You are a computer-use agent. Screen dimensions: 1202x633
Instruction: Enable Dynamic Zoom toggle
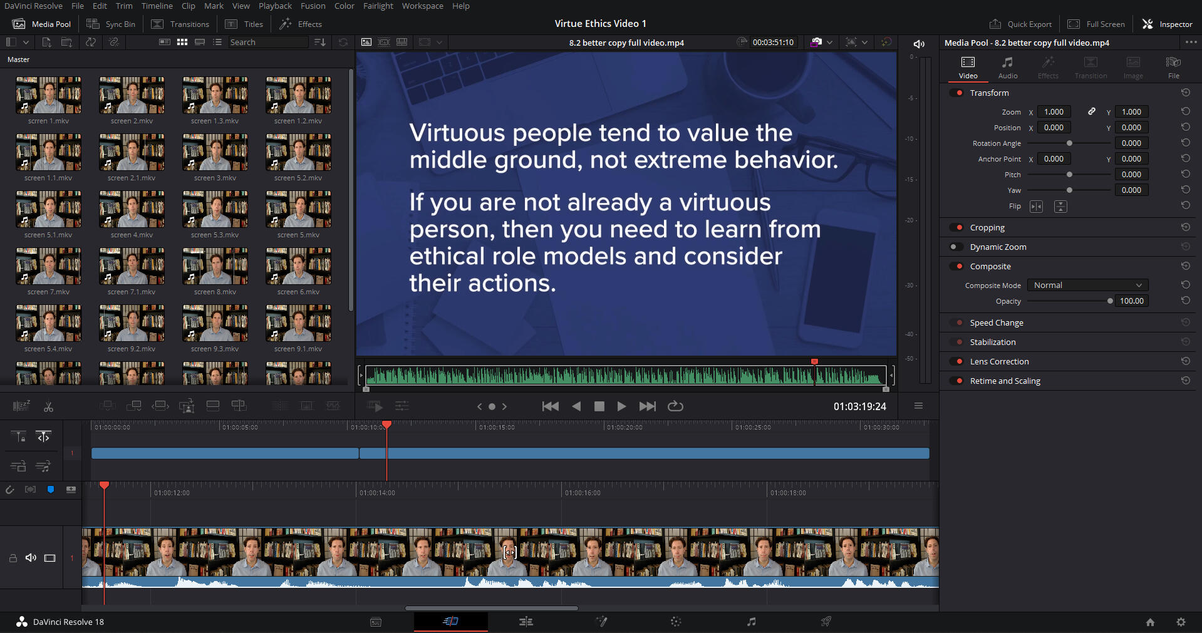coord(956,247)
